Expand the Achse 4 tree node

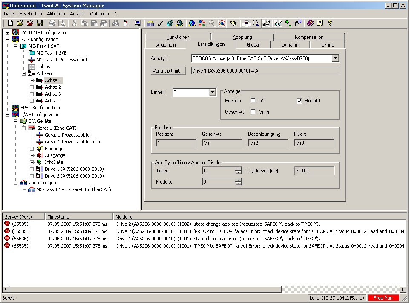32,101
